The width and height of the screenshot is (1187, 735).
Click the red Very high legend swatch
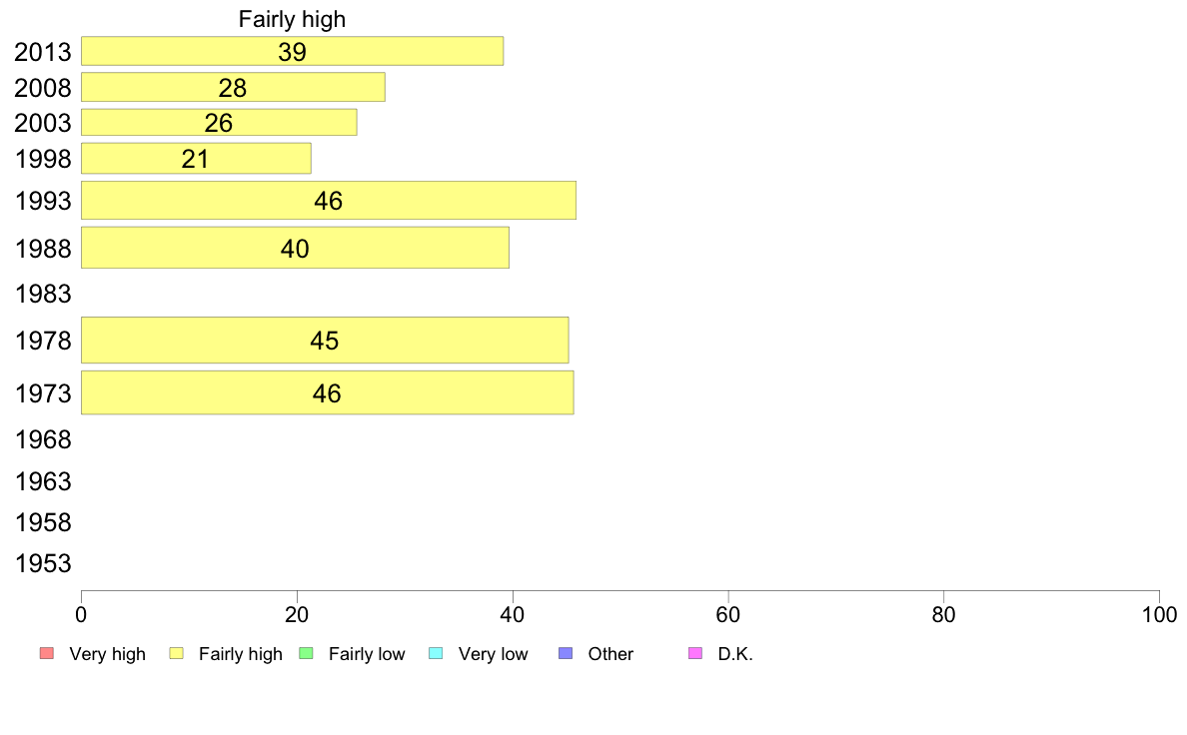(47, 653)
